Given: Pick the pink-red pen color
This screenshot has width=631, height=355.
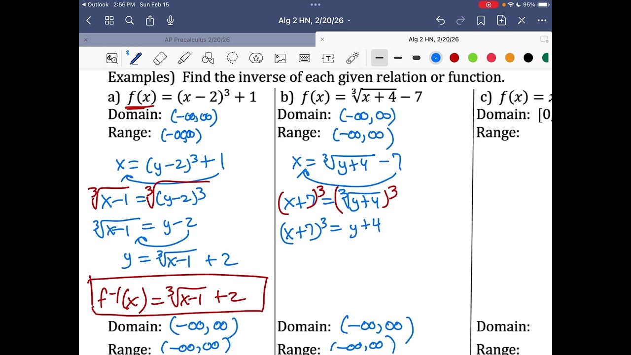Looking at the screenshot, I should click(x=491, y=58).
